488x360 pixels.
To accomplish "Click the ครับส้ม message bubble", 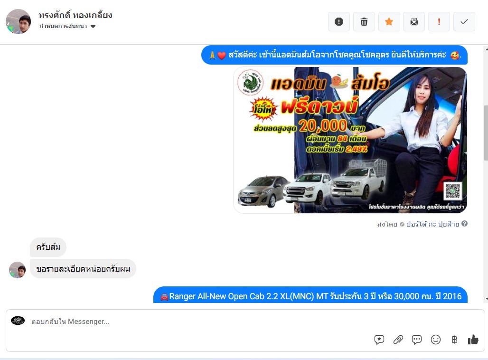I will tap(48, 247).
